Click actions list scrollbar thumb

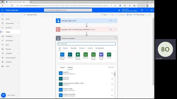(114, 74)
